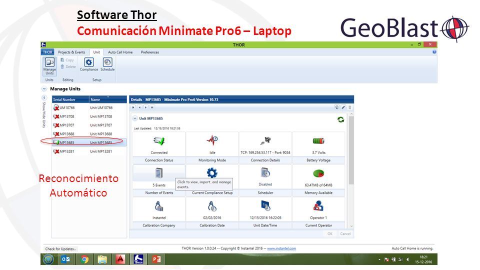Click the Windows Start button
Screen dimensions: 480x270
click(48, 259)
